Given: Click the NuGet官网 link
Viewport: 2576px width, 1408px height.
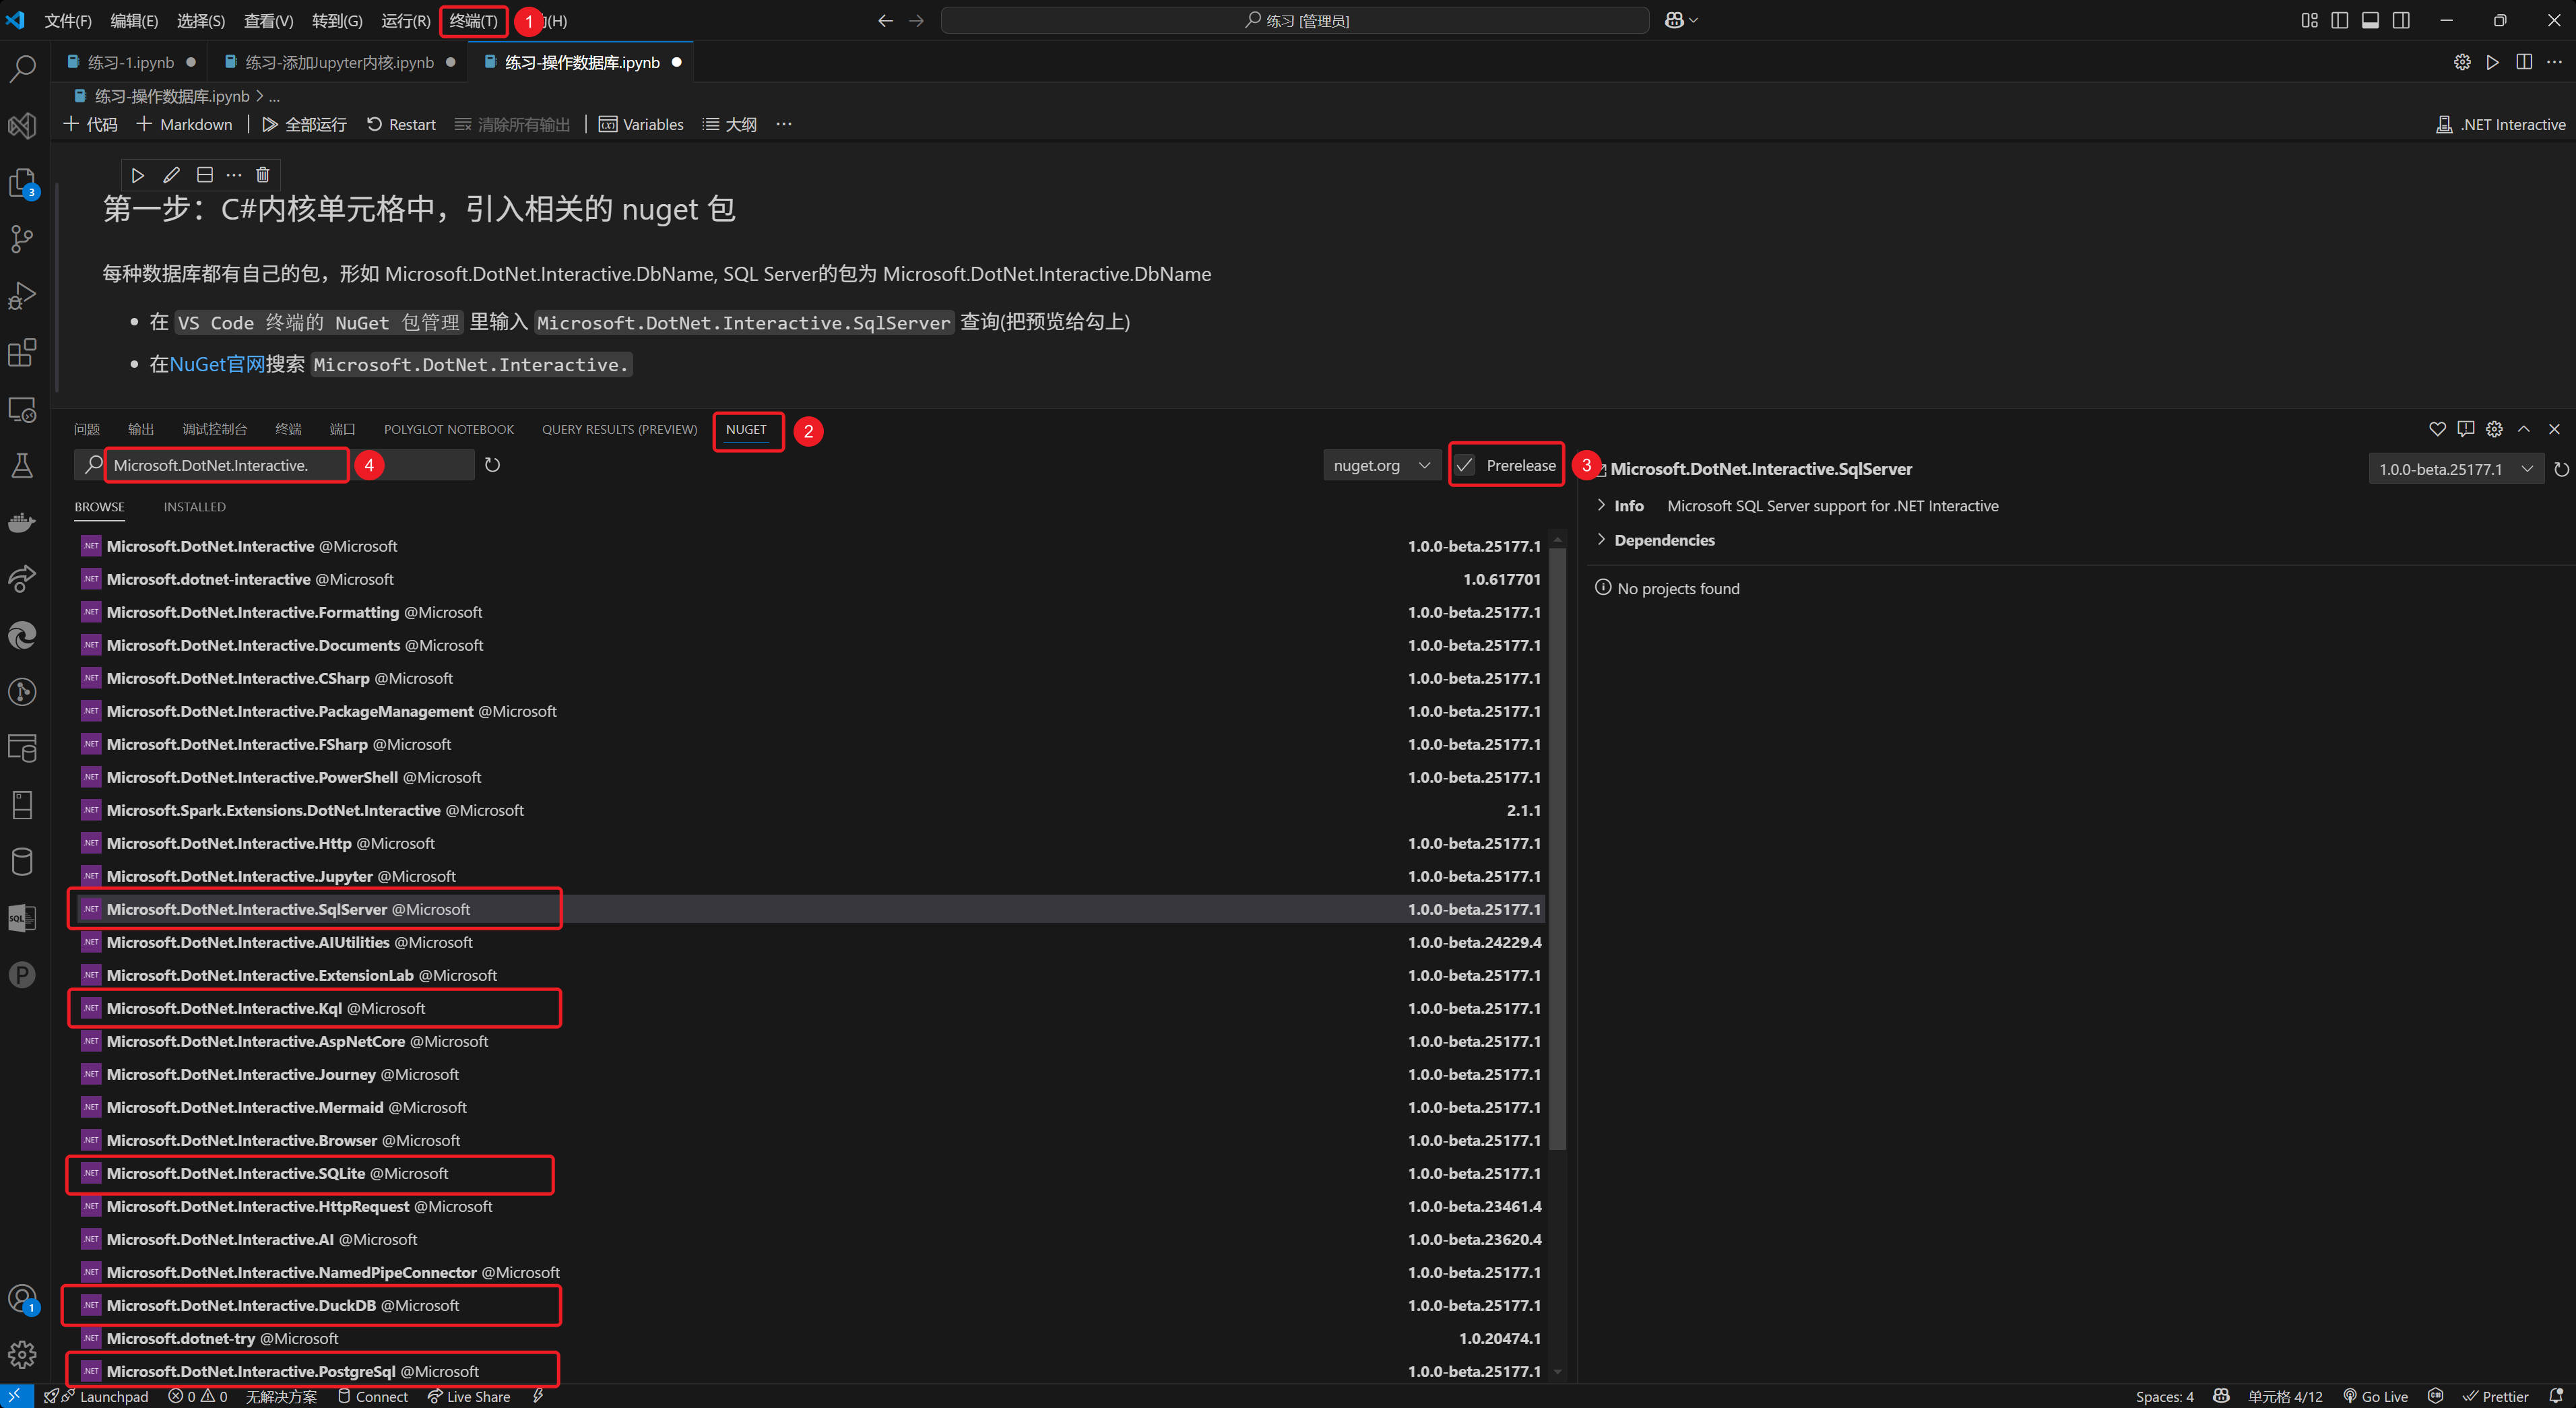Looking at the screenshot, I should (x=217, y=364).
